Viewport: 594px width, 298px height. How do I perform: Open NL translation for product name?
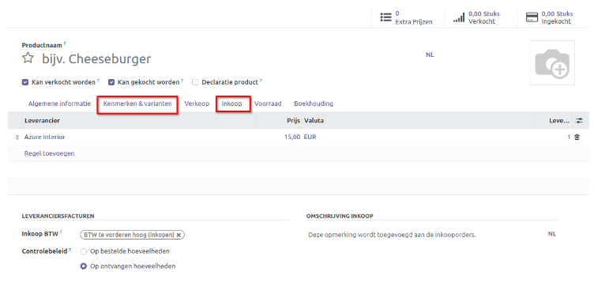[x=430, y=55]
